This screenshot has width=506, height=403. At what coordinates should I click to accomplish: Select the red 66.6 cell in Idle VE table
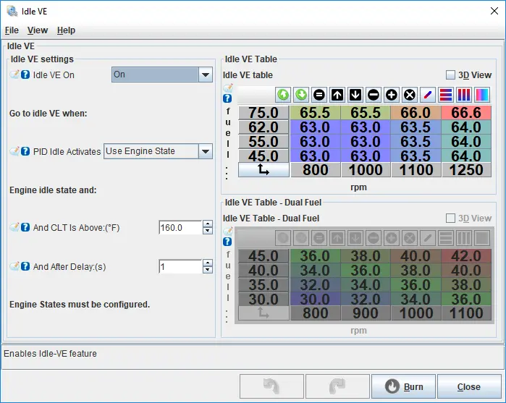point(466,113)
